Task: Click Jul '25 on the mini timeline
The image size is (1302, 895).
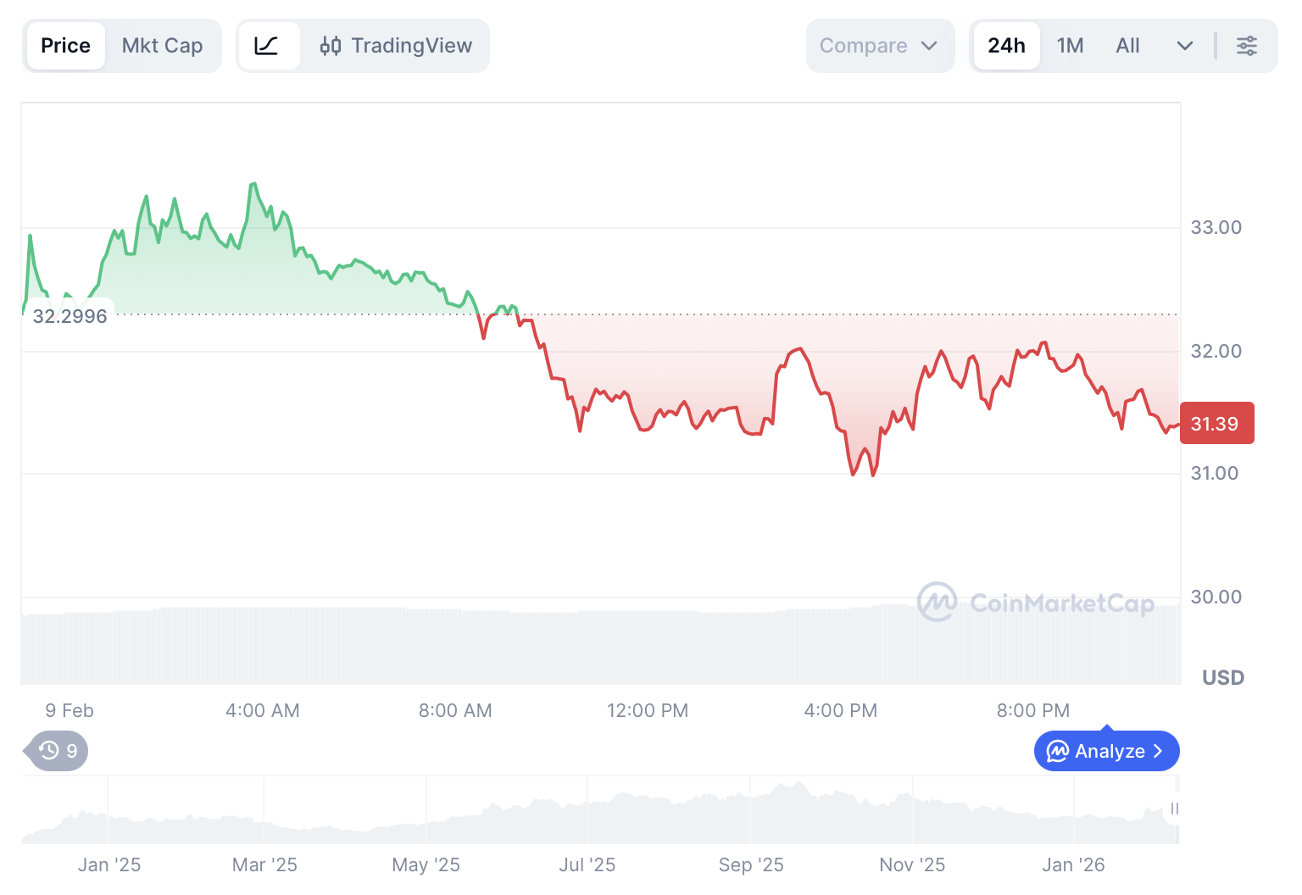Action: tap(587, 864)
